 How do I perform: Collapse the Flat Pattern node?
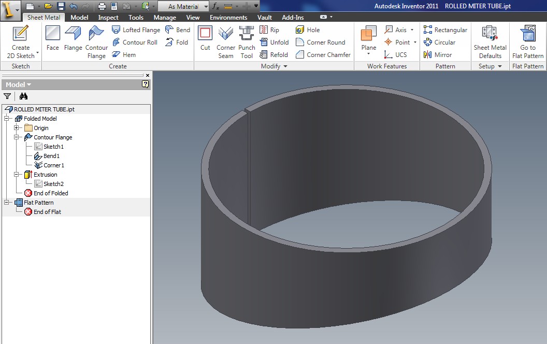(7, 203)
